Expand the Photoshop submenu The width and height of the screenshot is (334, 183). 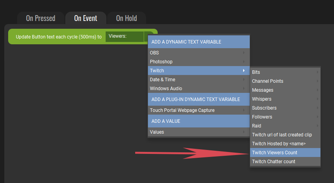(x=199, y=61)
